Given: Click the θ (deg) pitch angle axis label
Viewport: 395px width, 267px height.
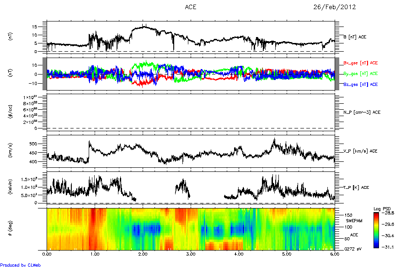Looking at the screenshot, I should click(x=11, y=229).
